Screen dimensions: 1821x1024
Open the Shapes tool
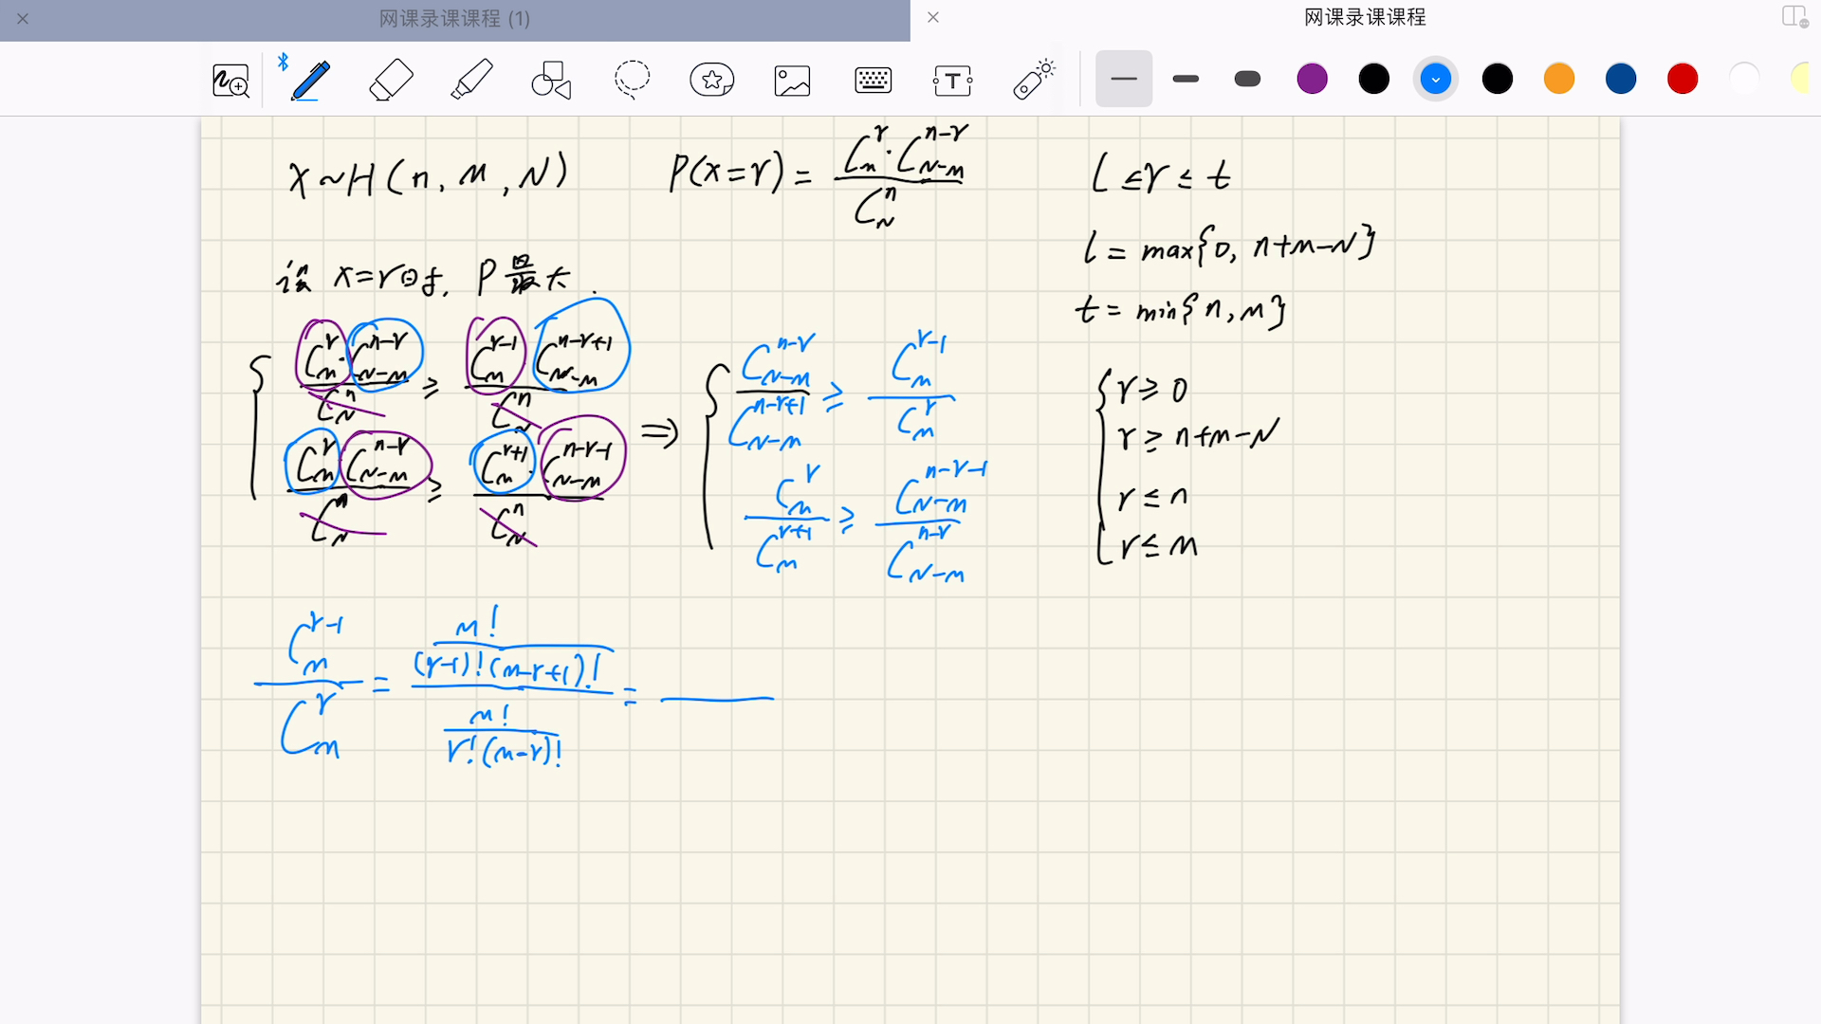point(551,80)
